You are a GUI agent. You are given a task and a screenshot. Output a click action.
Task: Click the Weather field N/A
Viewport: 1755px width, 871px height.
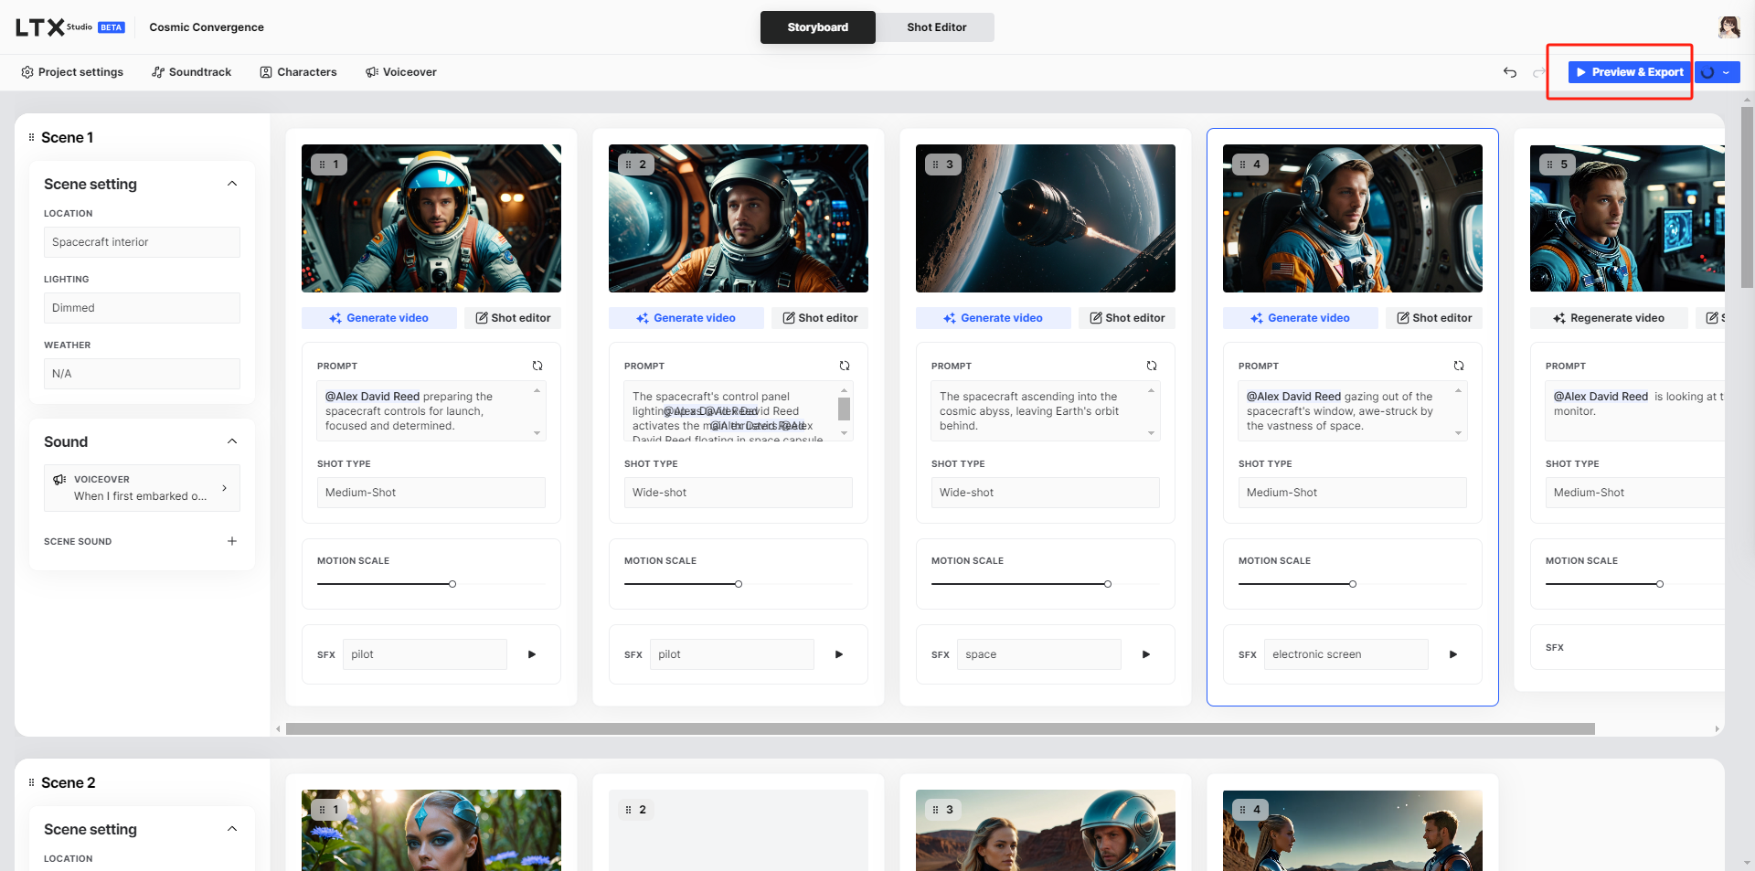142,374
